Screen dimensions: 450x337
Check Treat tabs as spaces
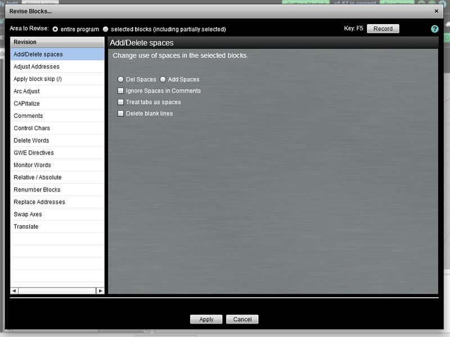tap(120, 102)
